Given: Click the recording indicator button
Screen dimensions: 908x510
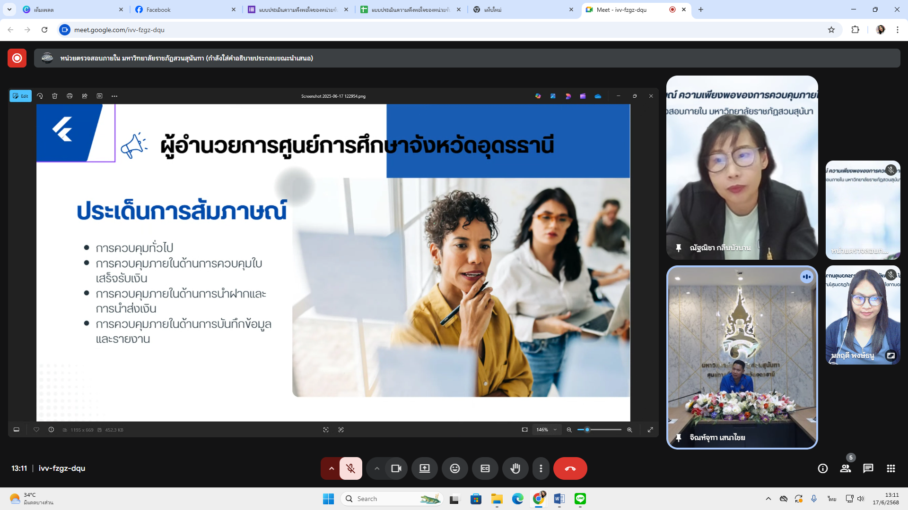Looking at the screenshot, I should [x=17, y=58].
